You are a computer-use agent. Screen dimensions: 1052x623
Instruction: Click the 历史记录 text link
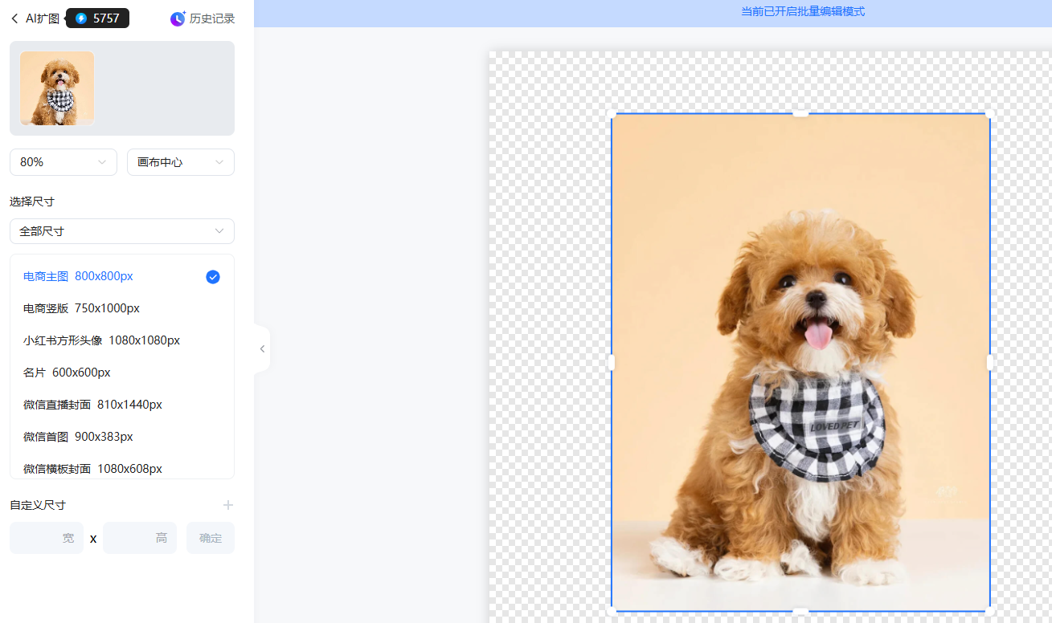click(x=212, y=18)
